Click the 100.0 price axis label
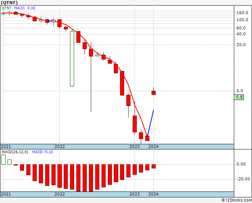Image resolution: width=252 pixels, height=203 pixels. (x=242, y=20)
